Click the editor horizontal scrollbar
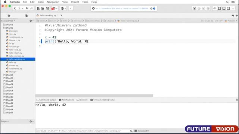 tap(94, 96)
